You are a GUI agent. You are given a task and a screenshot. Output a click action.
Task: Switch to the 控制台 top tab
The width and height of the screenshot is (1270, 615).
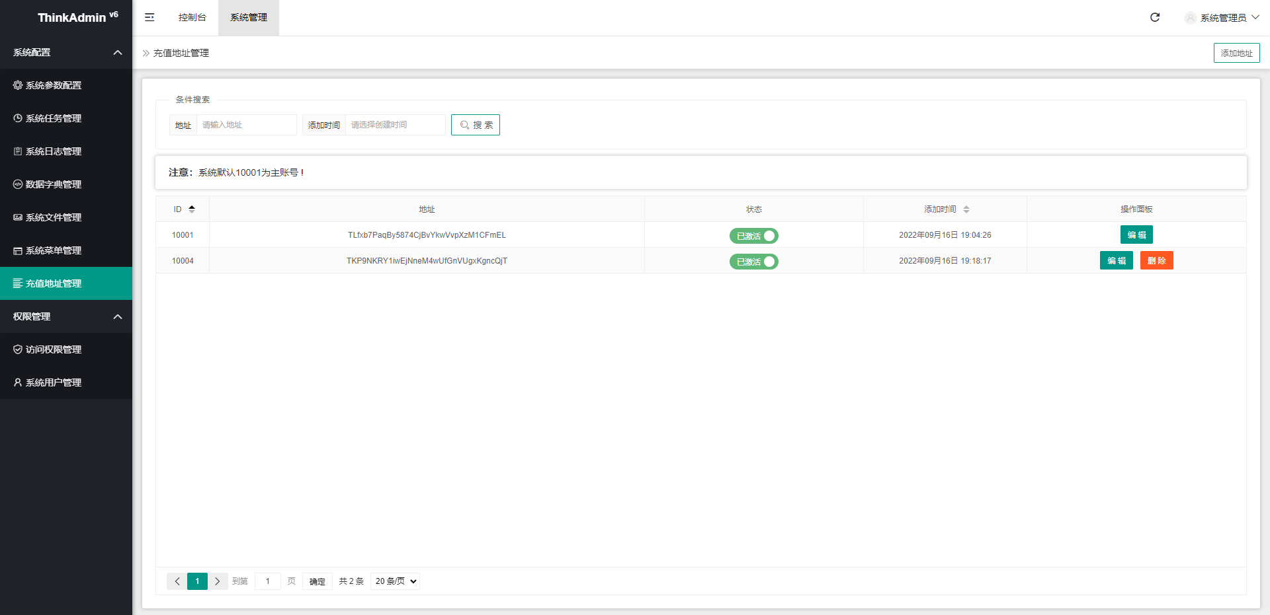[x=192, y=17]
